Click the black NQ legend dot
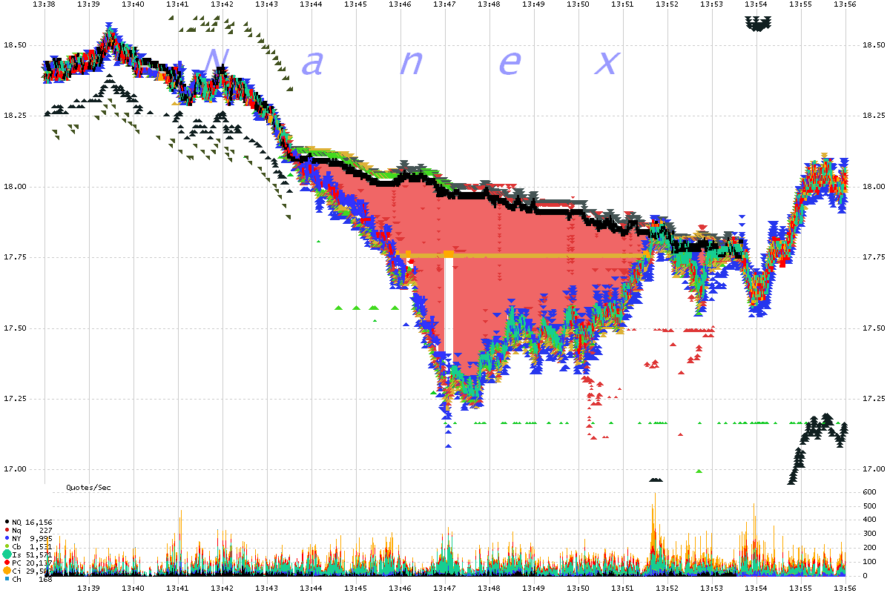The image size is (890, 593). tap(7, 523)
